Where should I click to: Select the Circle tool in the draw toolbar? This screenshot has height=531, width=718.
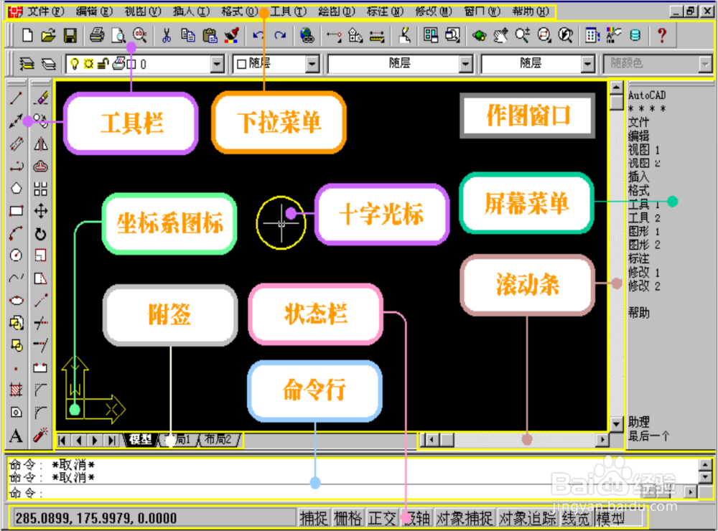16,256
